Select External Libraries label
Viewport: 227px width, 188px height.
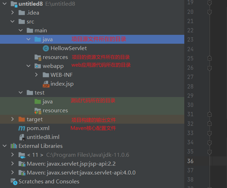[x=41, y=146]
